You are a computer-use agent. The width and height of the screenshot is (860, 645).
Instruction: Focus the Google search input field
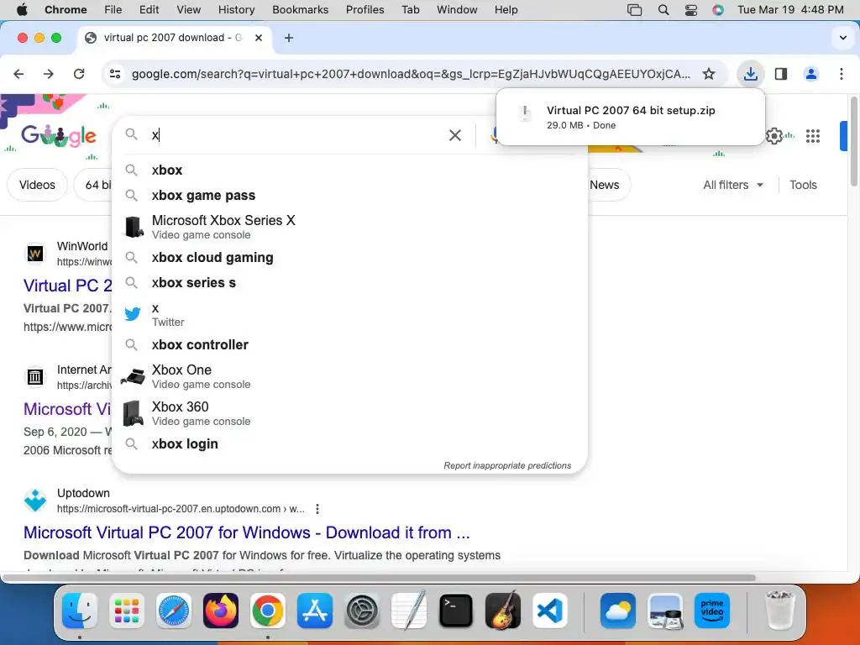296,135
